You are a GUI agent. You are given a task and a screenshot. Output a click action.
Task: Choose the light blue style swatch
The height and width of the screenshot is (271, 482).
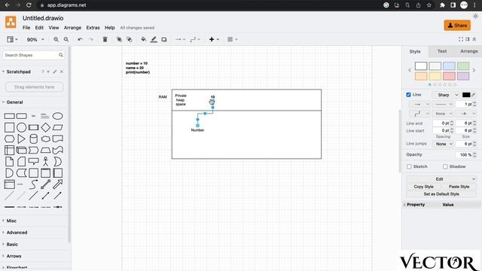[x=449, y=66]
